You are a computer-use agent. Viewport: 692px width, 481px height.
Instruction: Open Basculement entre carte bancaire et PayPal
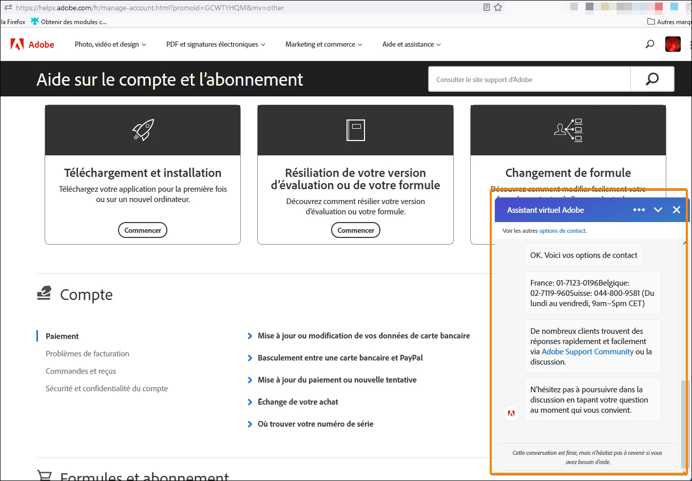340,358
